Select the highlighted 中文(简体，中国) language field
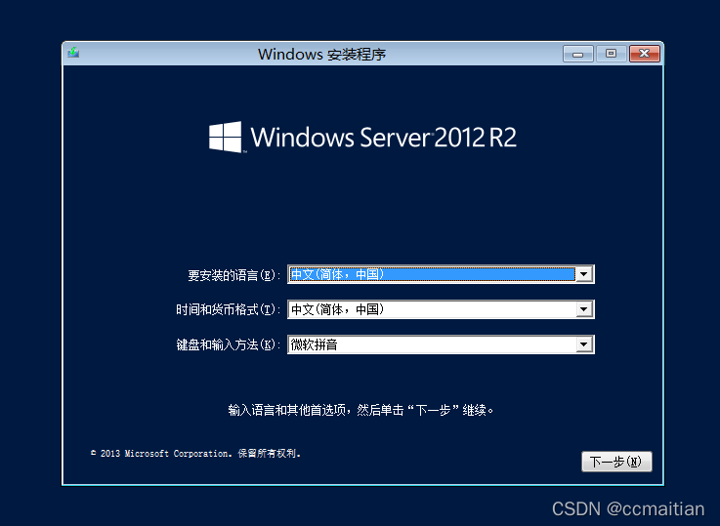This screenshot has width=720, height=526. 431,275
